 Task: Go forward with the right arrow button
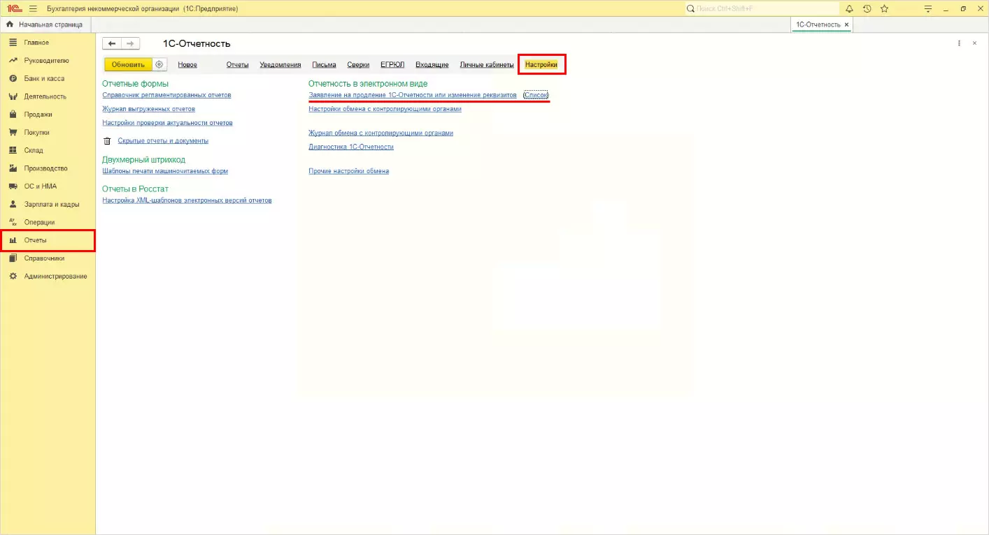pos(130,43)
